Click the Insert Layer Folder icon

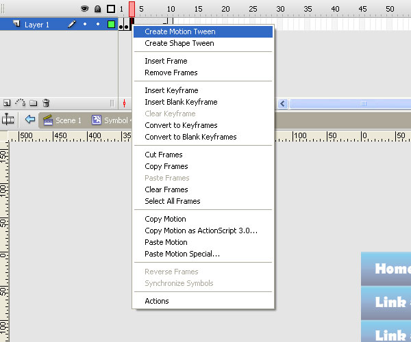click(33, 103)
